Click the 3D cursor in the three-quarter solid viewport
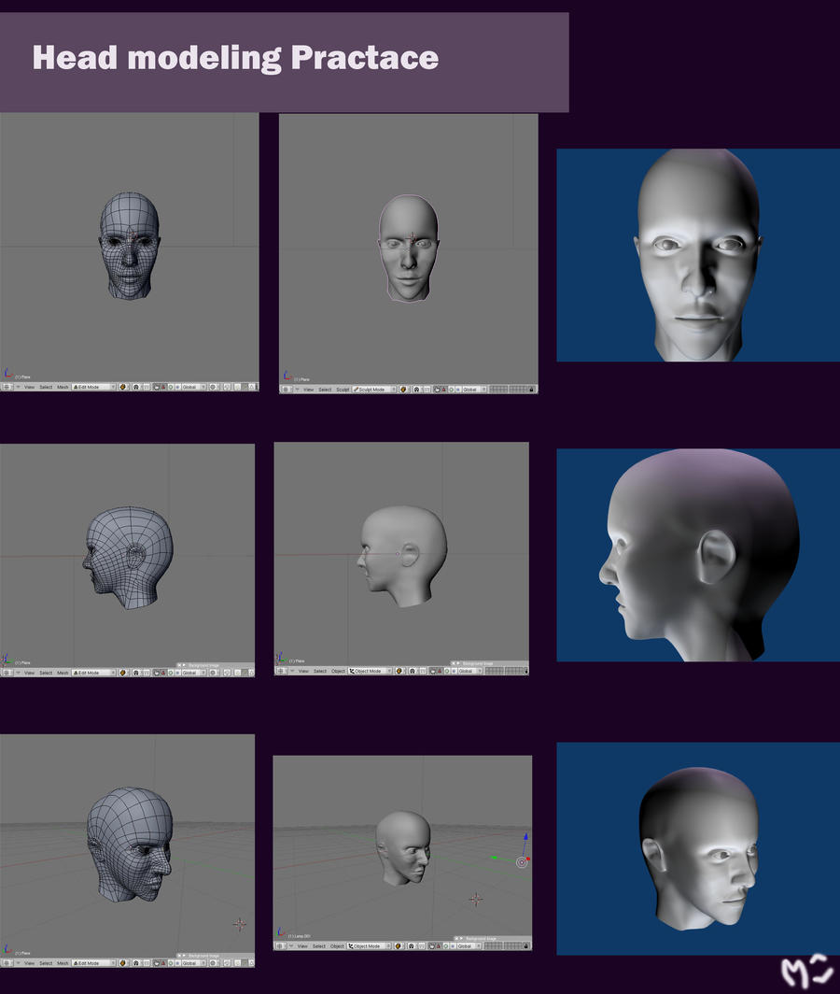This screenshot has width=840, height=994. [x=476, y=899]
